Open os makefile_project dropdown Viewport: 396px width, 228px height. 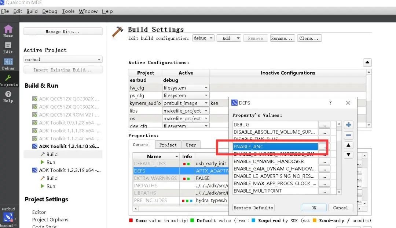(x=186, y=118)
